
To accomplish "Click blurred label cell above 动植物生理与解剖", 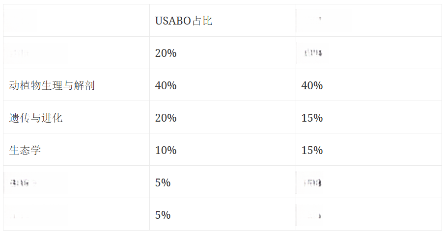I will 76,52.
